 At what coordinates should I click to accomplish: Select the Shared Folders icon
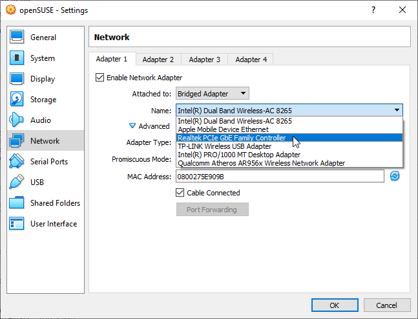(17, 203)
